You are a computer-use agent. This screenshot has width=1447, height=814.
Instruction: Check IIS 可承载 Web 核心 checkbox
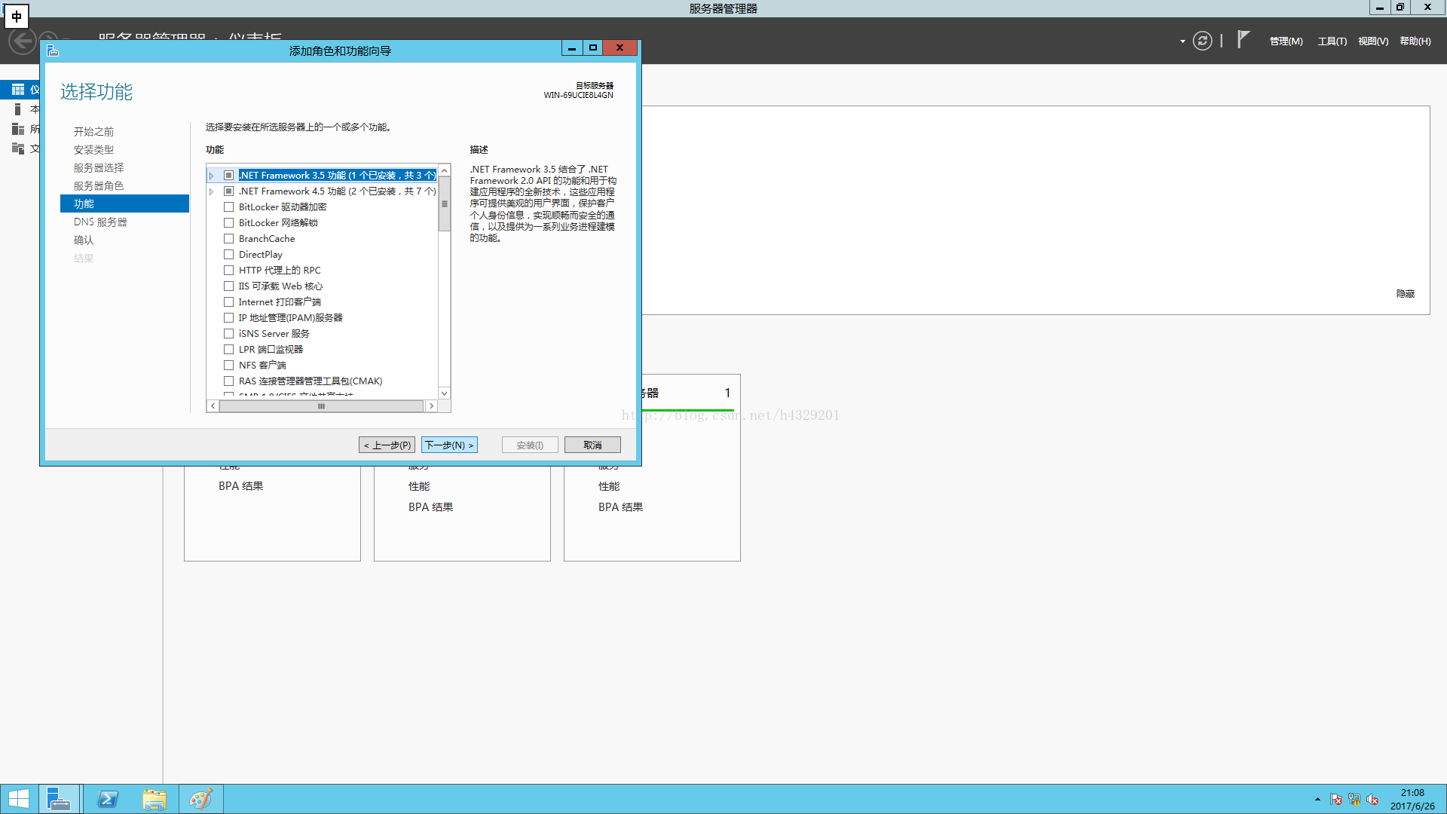tap(228, 286)
